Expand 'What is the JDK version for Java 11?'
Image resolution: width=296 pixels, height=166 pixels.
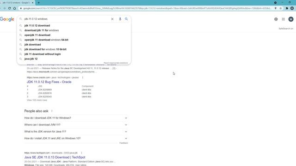(x=76, y=131)
